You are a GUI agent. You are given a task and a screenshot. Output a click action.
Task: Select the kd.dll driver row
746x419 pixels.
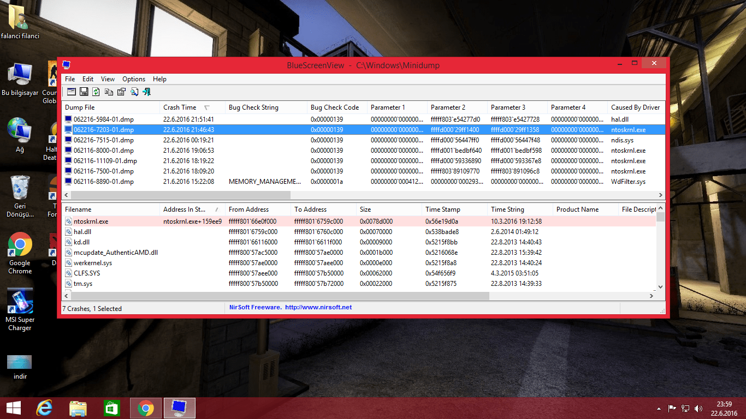359,242
